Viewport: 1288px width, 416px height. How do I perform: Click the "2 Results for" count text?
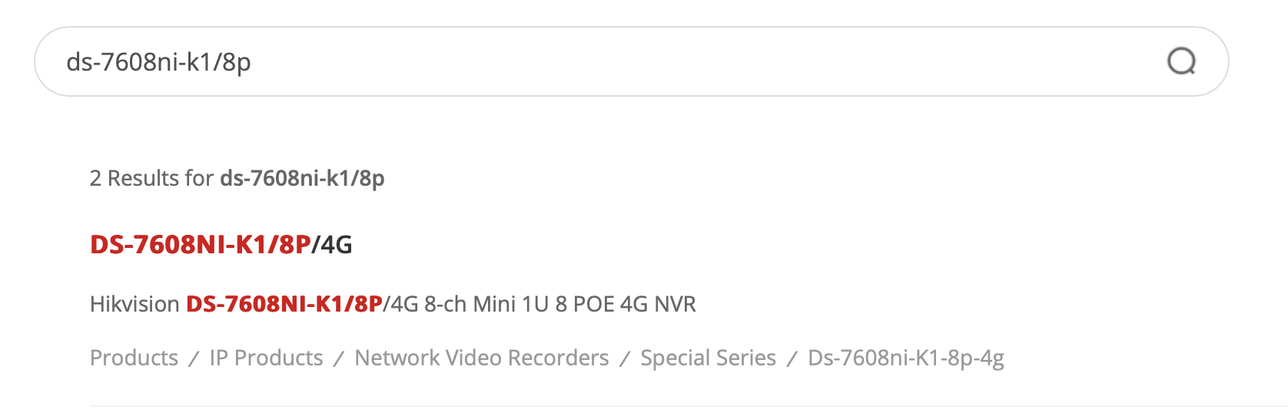[151, 178]
